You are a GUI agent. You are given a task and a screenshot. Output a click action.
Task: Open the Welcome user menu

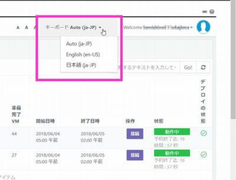coord(158,27)
